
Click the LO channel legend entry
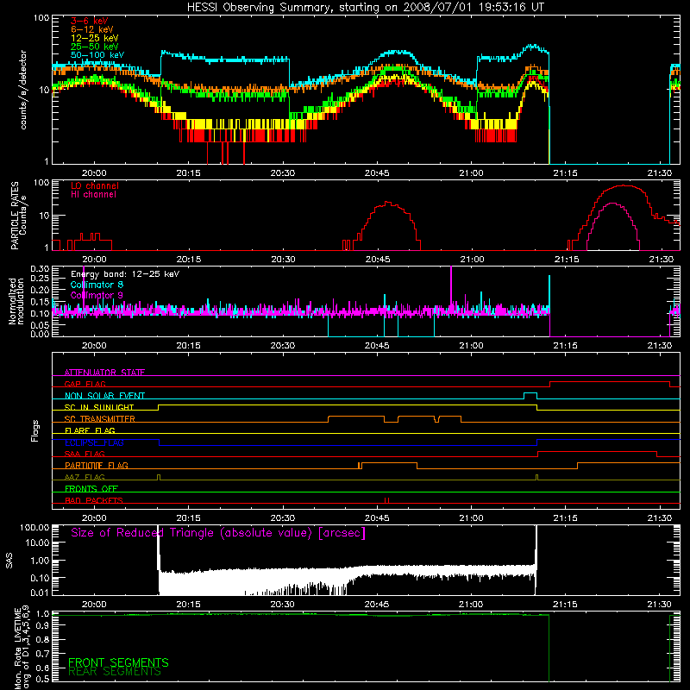[95, 185]
